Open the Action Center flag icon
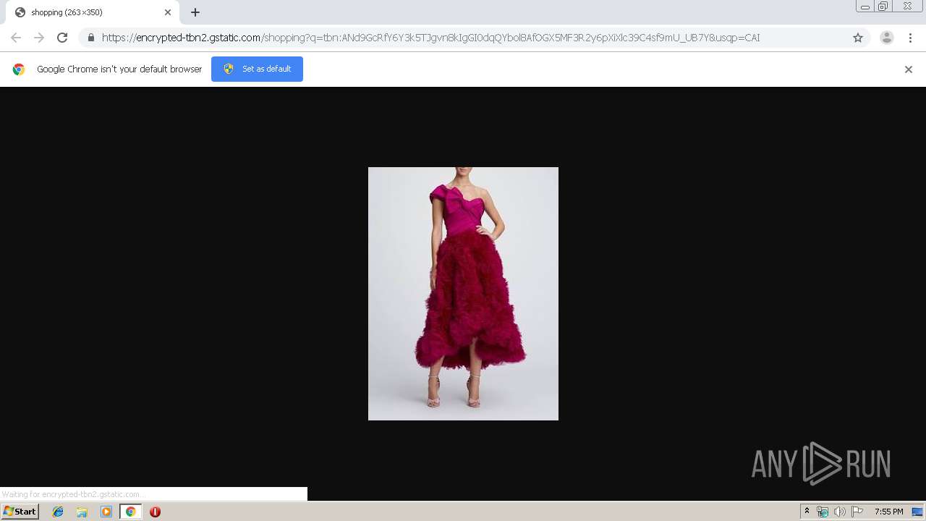Viewport: 926px width, 521px height. (x=857, y=512)
